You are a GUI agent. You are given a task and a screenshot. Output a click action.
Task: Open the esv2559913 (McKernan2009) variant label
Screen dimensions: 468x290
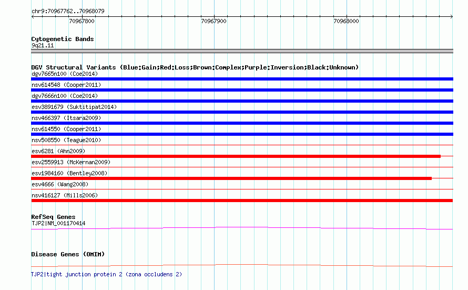tap(71, 162)
